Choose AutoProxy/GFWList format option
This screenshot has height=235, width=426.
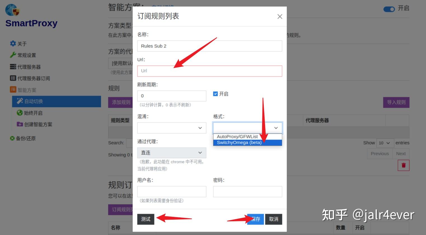237,136
